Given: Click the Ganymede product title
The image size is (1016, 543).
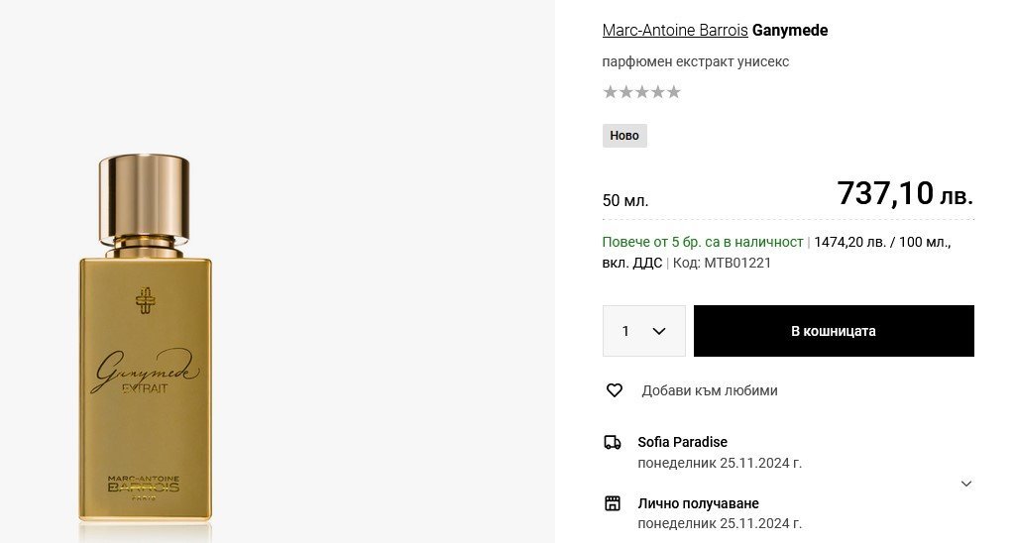Looking at the screenshot, I should (790, 30).
